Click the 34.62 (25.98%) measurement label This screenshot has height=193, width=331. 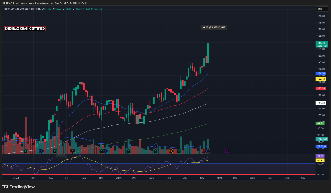pyautogui.click(x=214, y=27)
